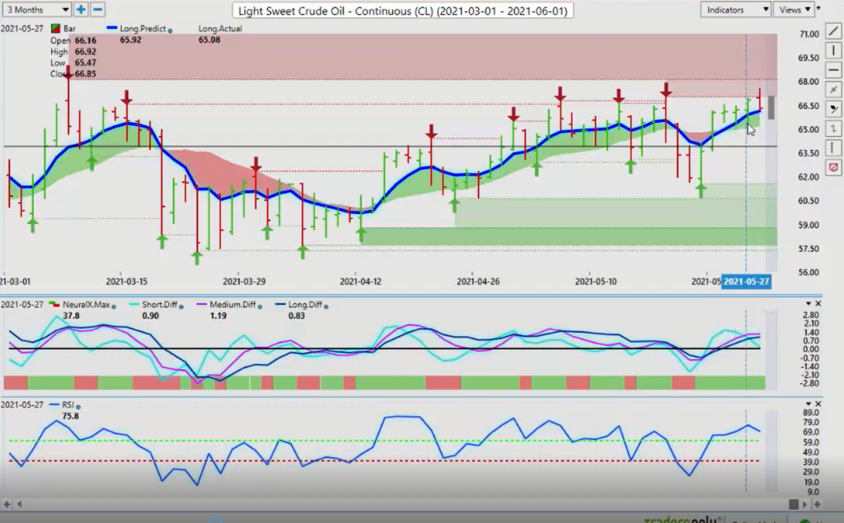This screenshot has width=844, height=523.
Task: Select the horizontal line drawing tool
Action: 832,70
